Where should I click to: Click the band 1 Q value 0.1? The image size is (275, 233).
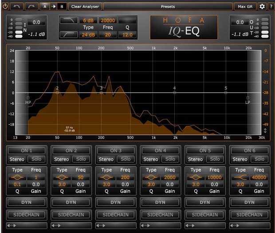pos(17,184)
